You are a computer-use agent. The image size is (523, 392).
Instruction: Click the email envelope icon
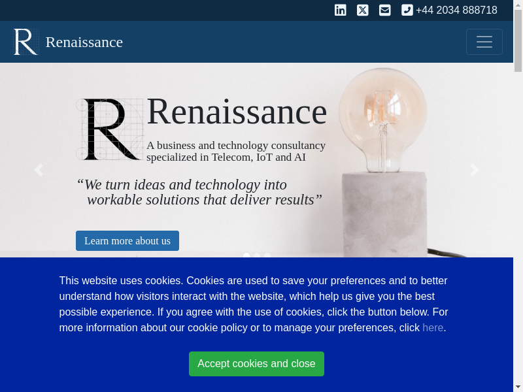tap(385, 10)
